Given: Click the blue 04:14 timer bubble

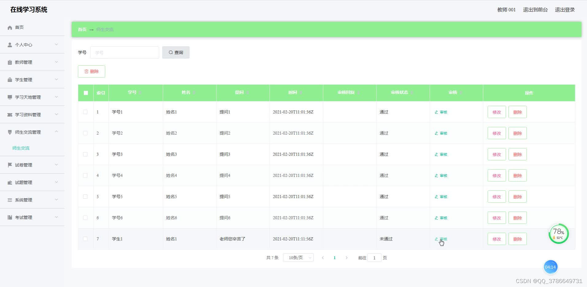Looking at the screenshot, I should [x=550, y=267].
